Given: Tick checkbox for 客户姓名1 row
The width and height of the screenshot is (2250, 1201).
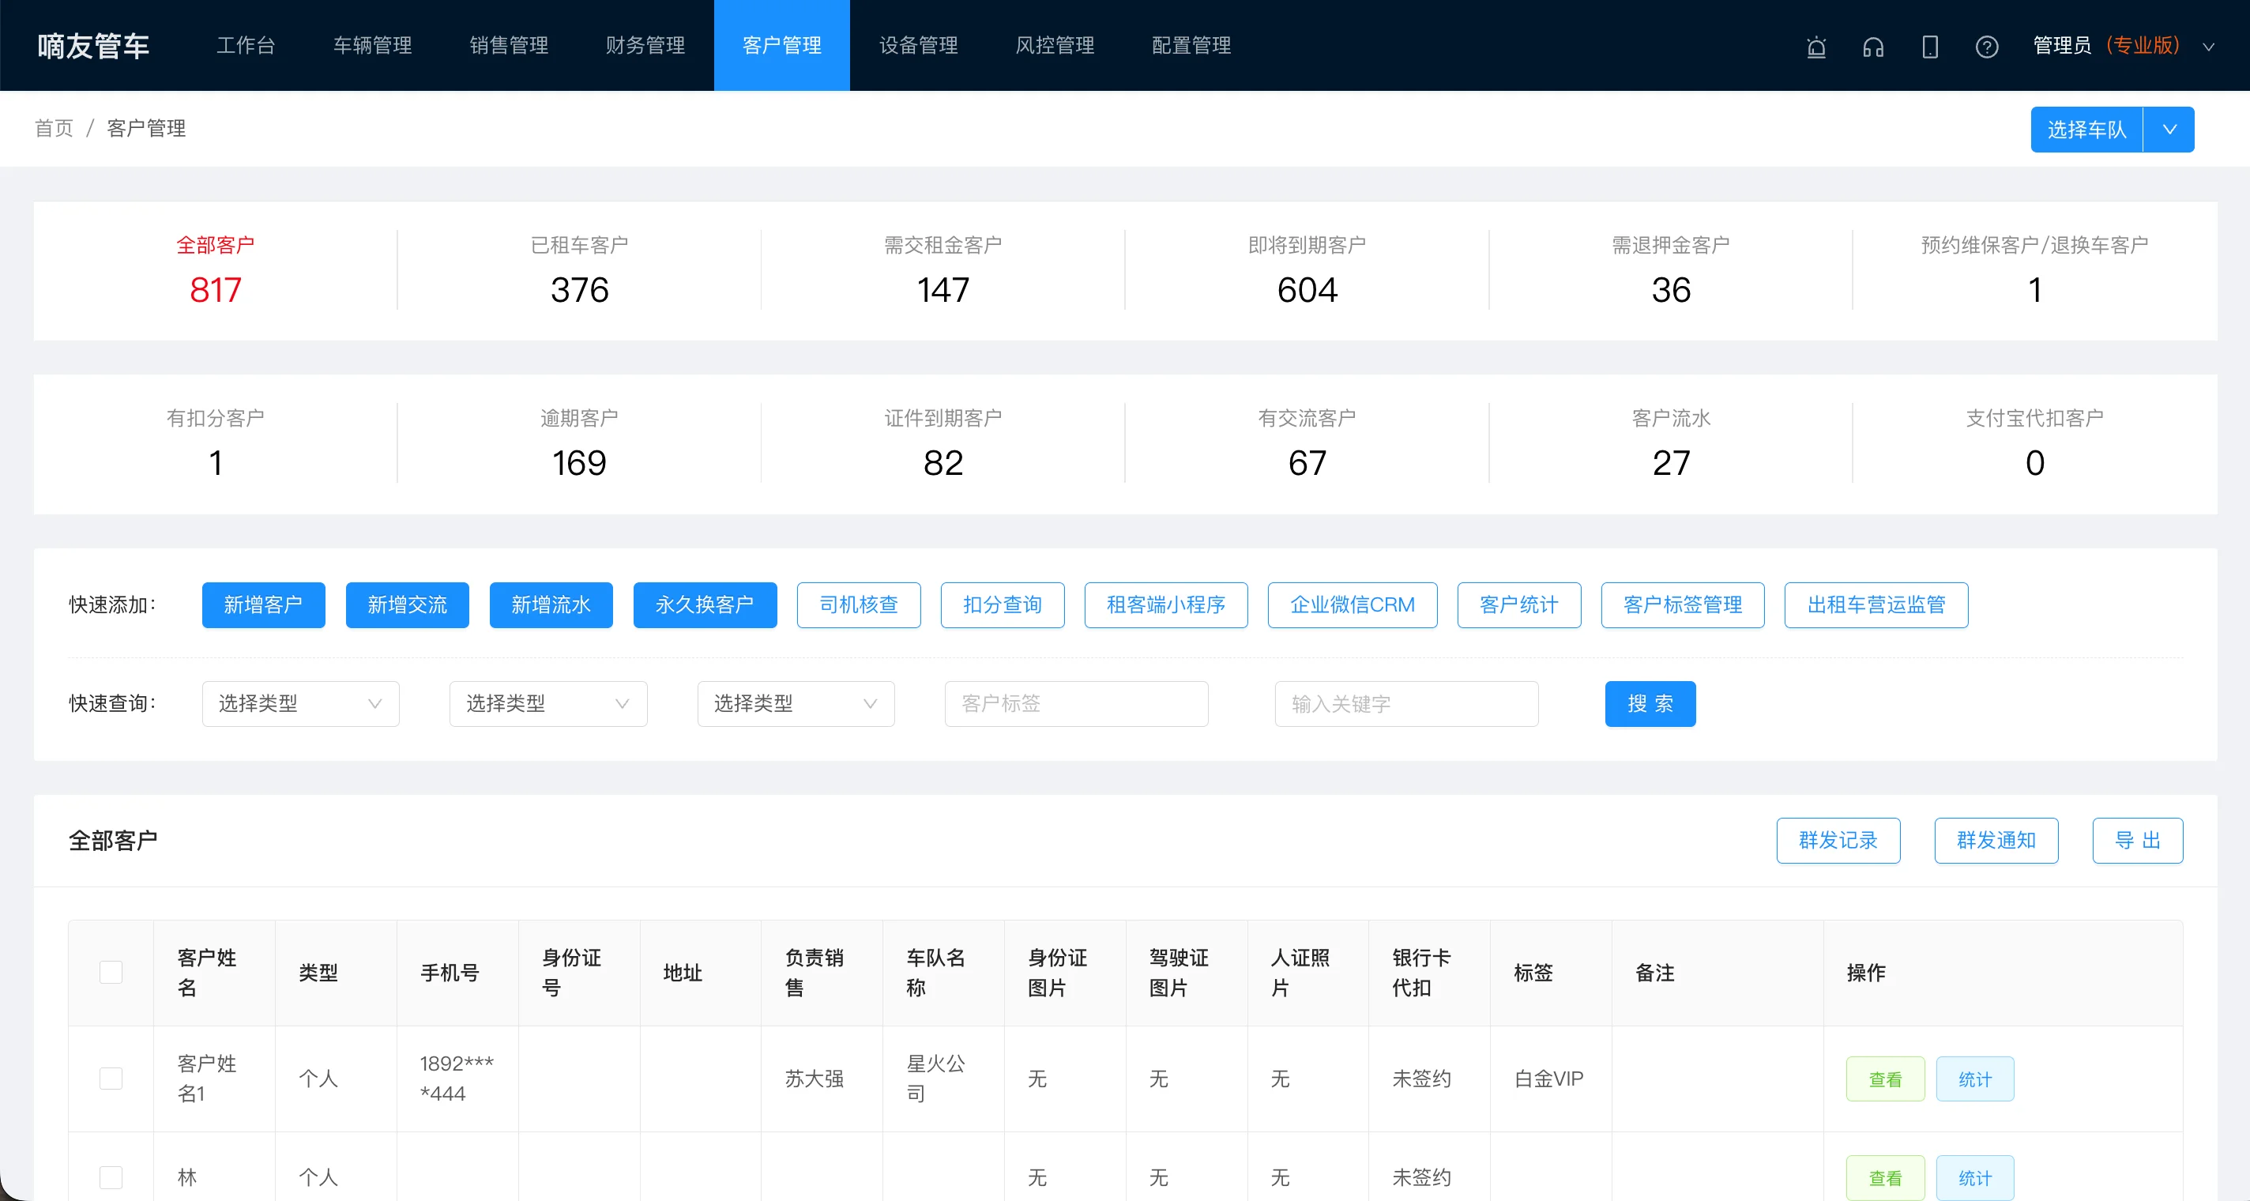Looking at the screenshot, I should click(x=111, y=1078).
